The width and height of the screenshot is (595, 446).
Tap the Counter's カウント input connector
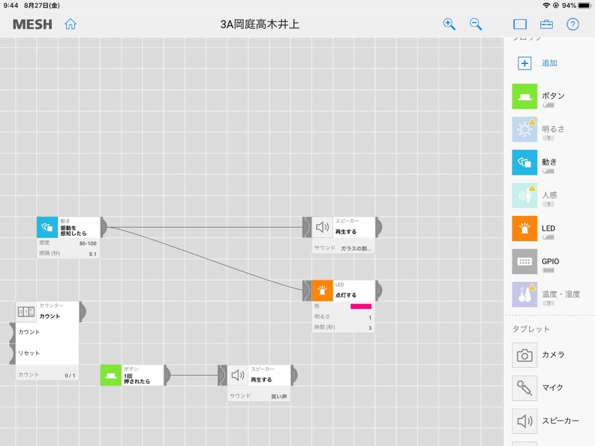13,332
